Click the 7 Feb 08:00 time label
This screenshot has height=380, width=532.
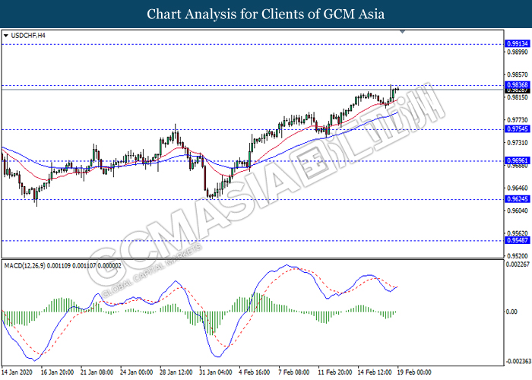[294, 372]
